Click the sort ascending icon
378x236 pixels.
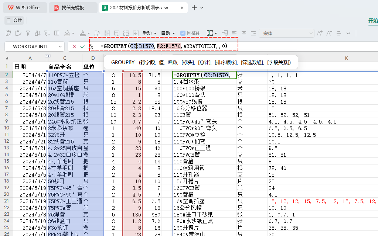(38, 33)
